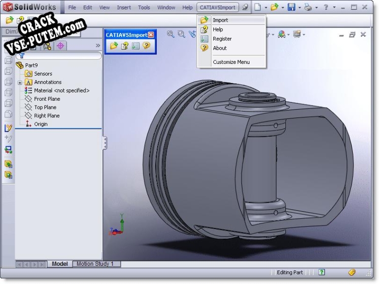This screenshot has width=379, height=284.
Task: Click the CATIAV5Import menu button
Action: point(217,7)
